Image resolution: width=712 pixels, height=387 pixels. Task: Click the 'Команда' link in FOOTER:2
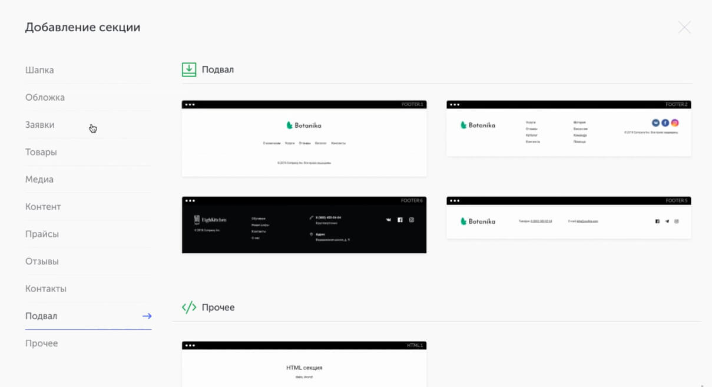pyautogui.click(x=580, y=135)
